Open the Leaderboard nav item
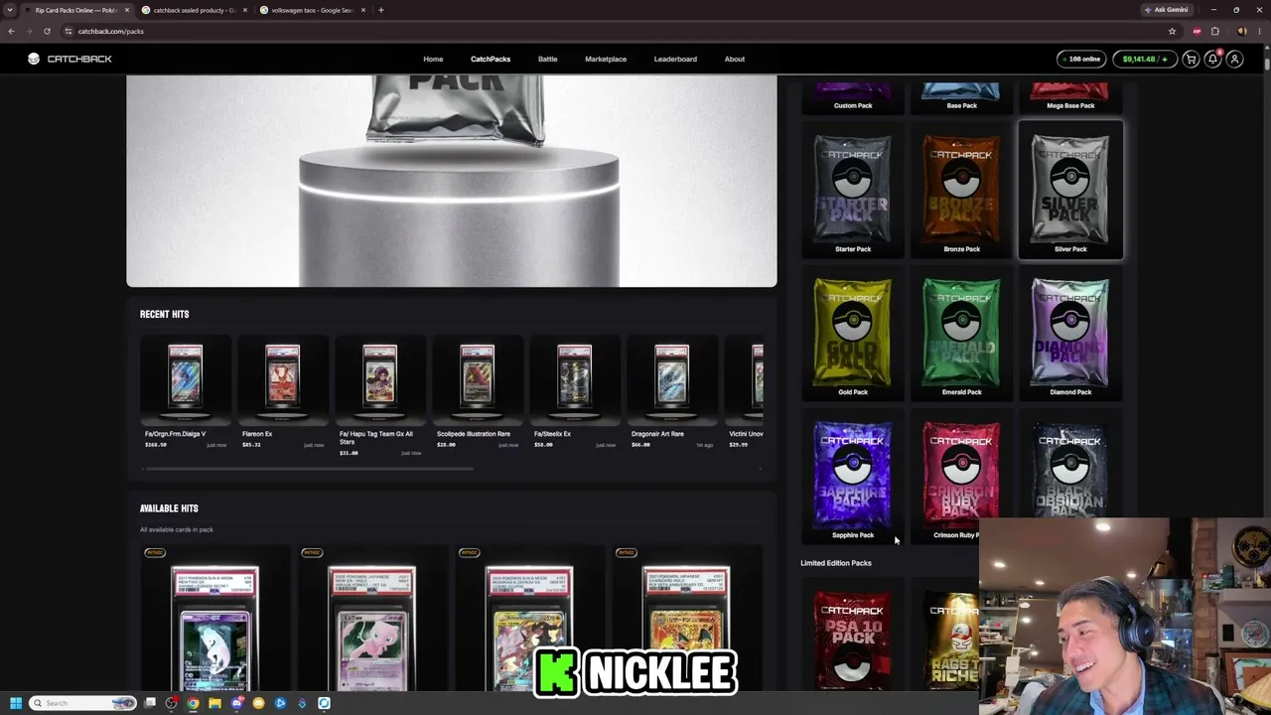 click(675, 59)
